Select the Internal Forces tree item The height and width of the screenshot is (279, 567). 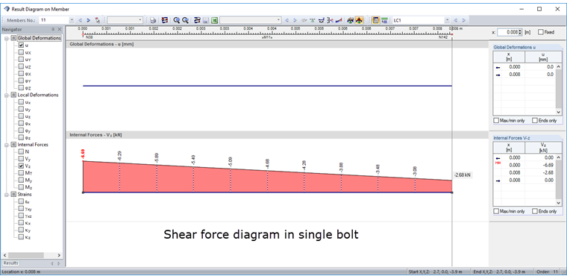33,145
